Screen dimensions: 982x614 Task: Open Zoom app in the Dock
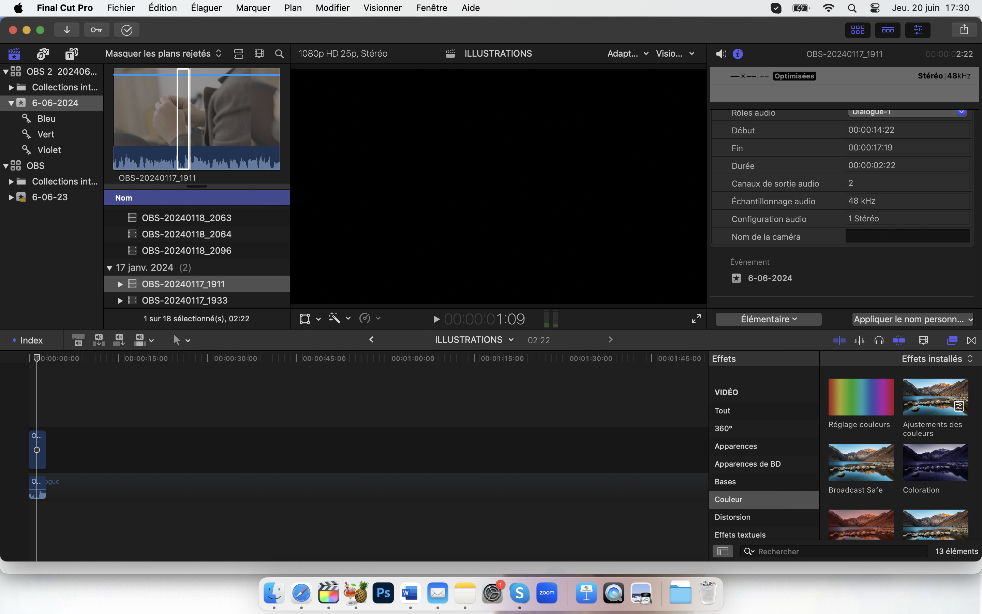click(x=547, y=593)
